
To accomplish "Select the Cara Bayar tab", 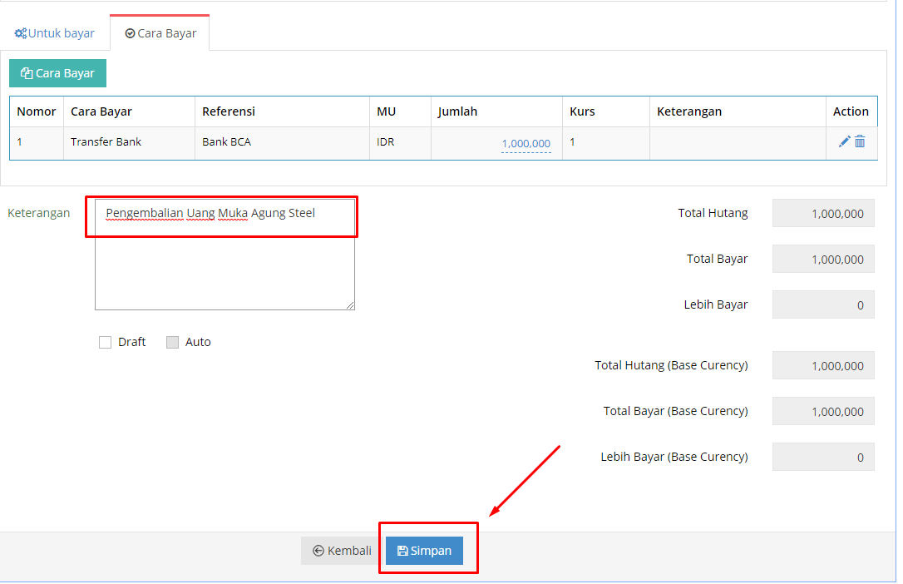I will coord(160,34).
